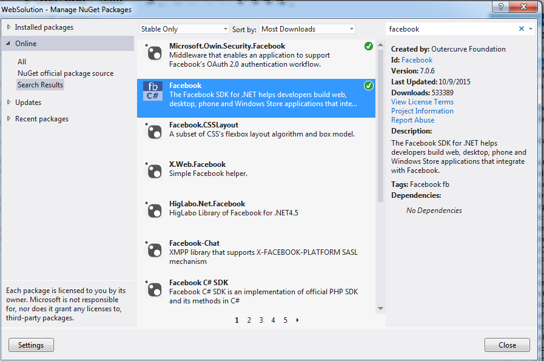Click the Version 7.0.6 text
The width and height of the screenshot is (544, 361).
(x=413, y=71)
